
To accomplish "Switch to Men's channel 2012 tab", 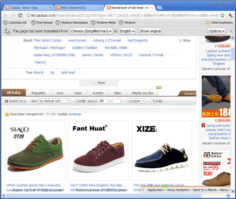I will pyautogui.click(x=78, y=8).
